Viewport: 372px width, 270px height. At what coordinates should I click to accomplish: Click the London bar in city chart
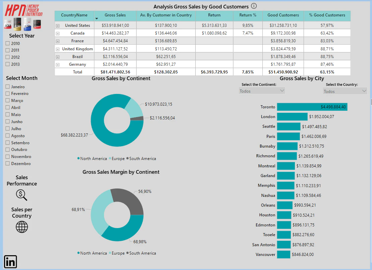coord(292,117)
